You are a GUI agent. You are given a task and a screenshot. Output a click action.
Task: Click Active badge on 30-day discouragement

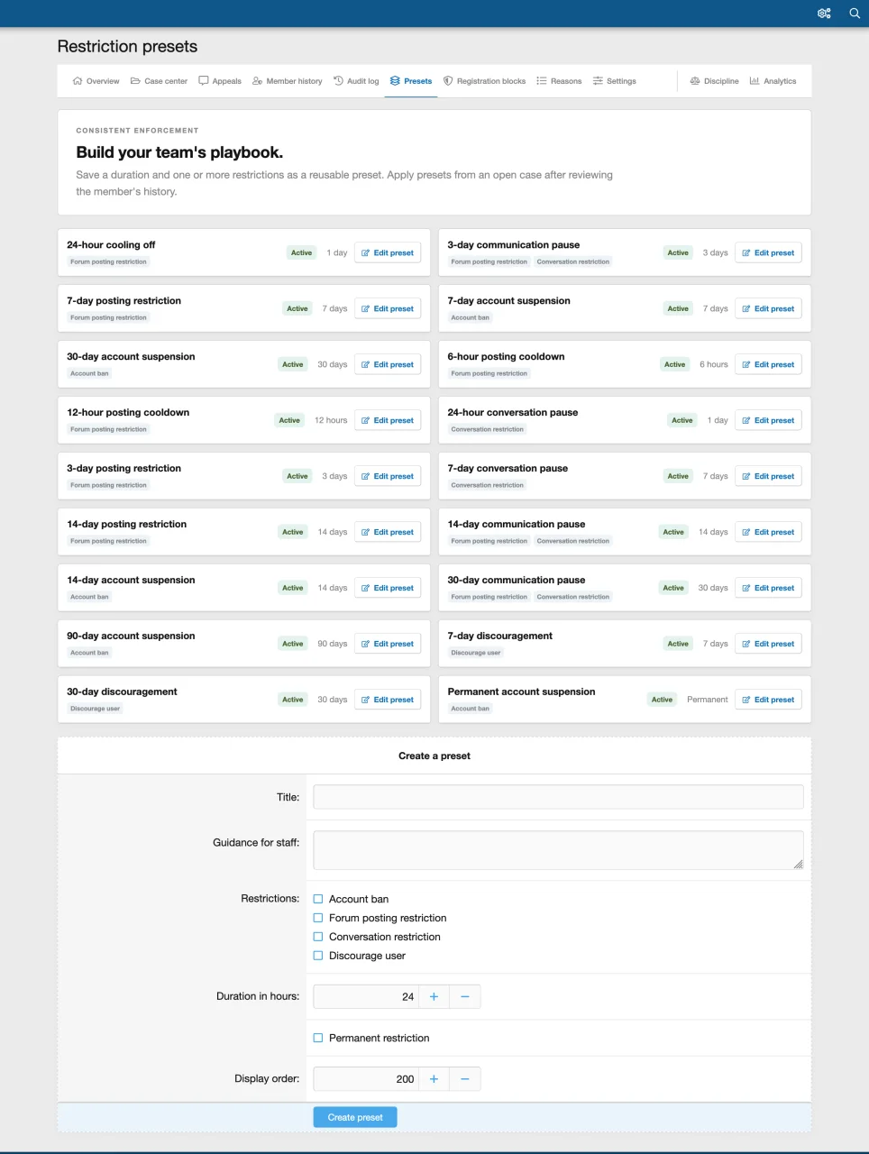293,700
